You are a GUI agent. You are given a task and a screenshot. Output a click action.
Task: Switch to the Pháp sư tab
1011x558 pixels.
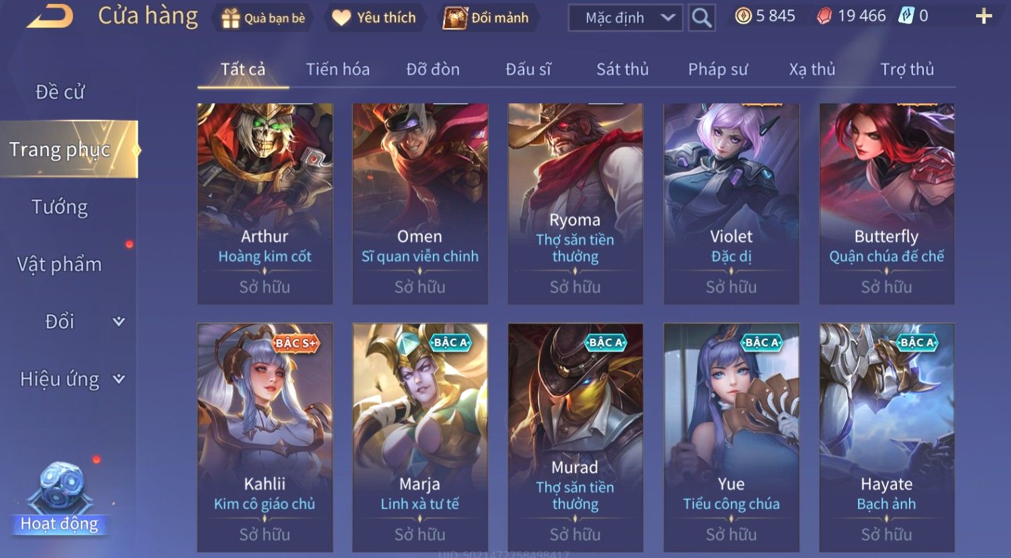[718, 69]
